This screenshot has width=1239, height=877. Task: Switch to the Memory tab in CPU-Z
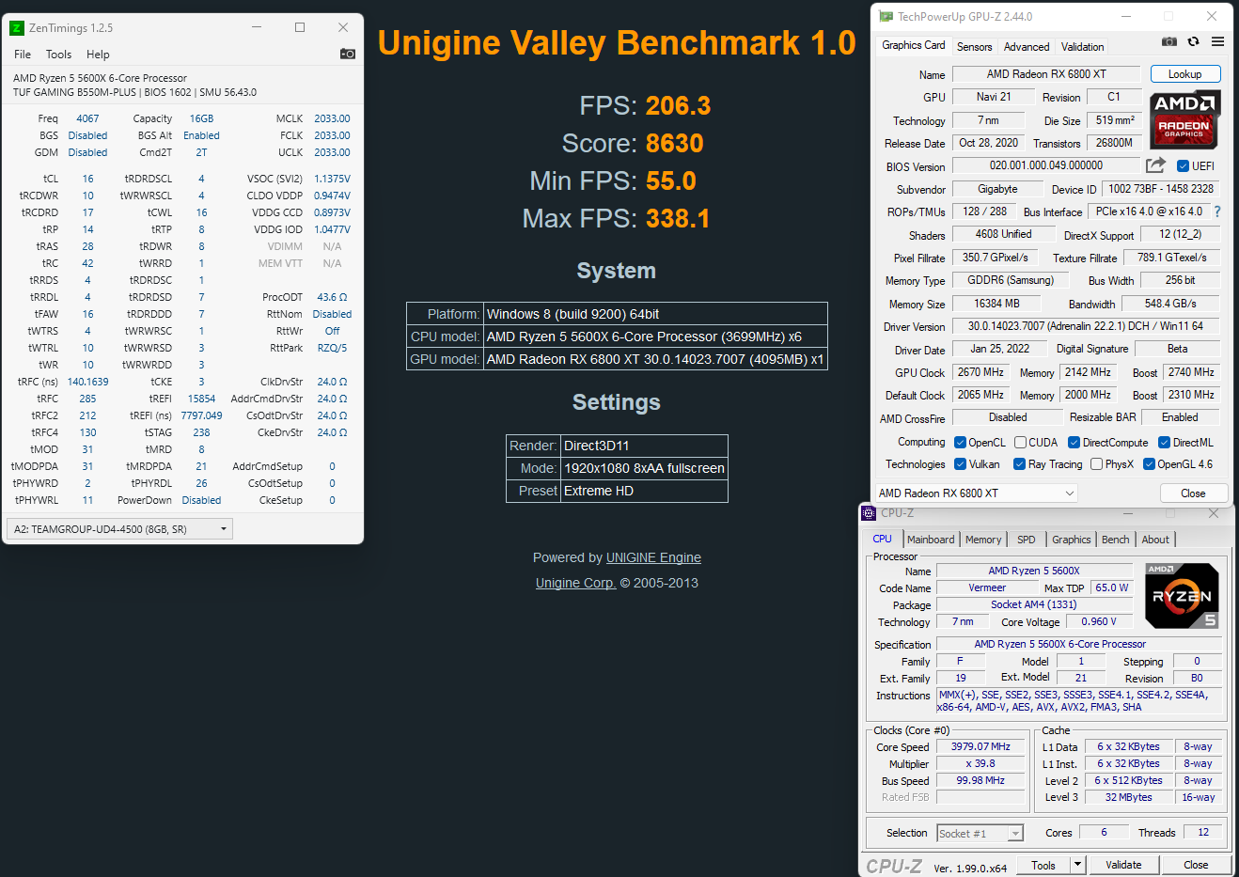click(983, 540)
